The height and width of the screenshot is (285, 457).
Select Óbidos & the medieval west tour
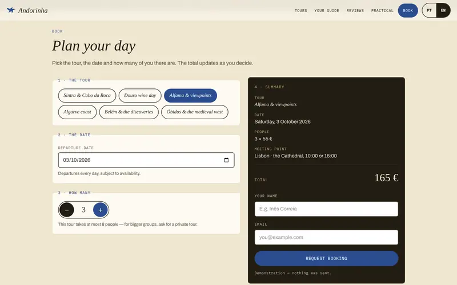click(x=195, y=112)
